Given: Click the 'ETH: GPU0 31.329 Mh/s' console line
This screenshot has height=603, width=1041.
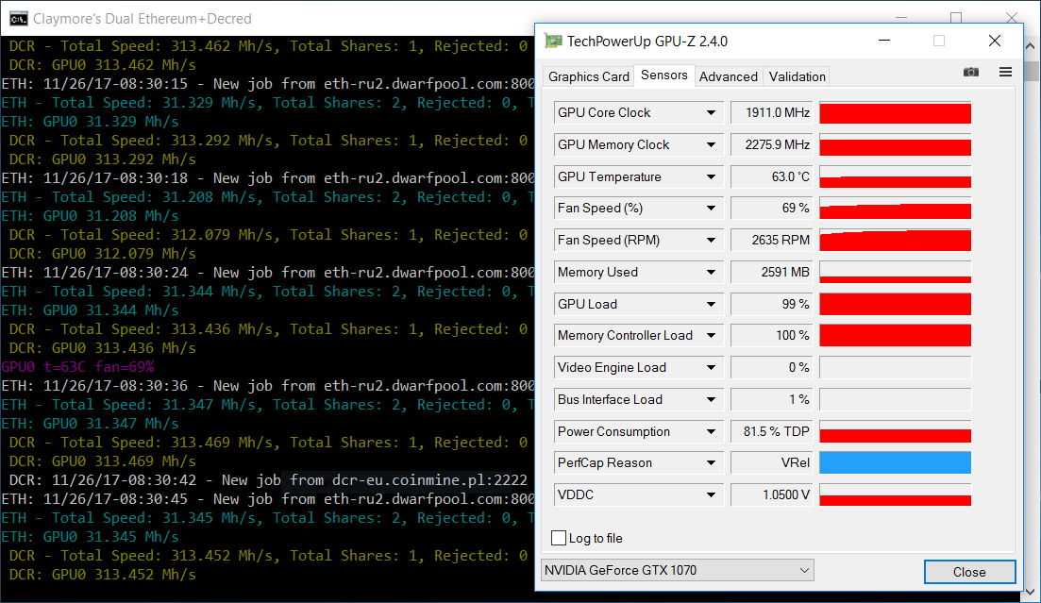Looking at the screenshot, I should [91, 122].
